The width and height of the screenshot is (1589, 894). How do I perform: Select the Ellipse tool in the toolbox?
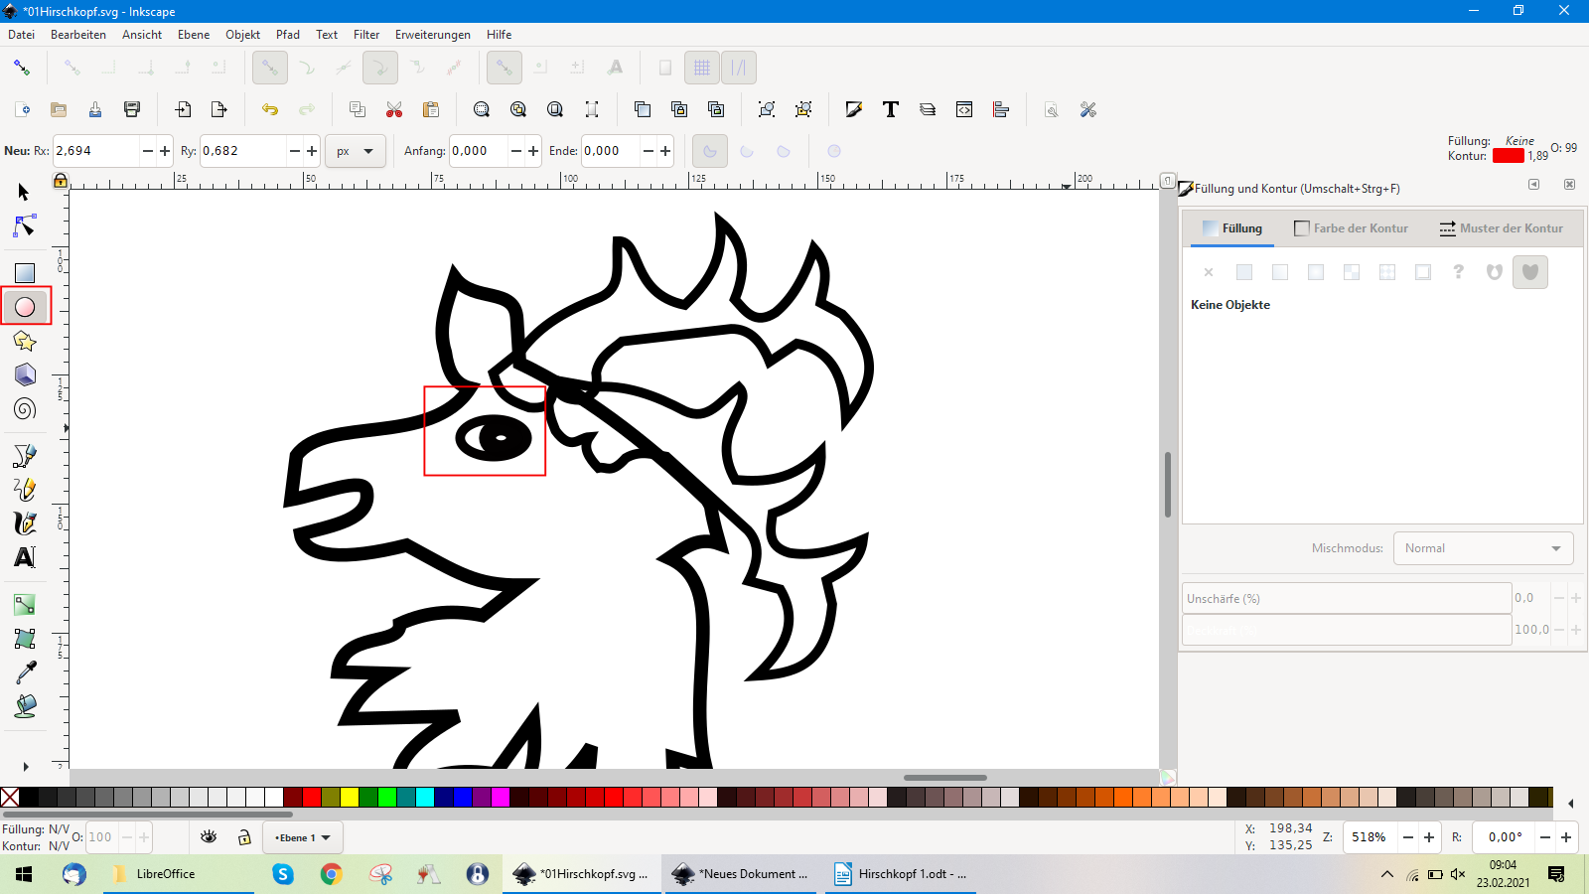coord(25,307)
